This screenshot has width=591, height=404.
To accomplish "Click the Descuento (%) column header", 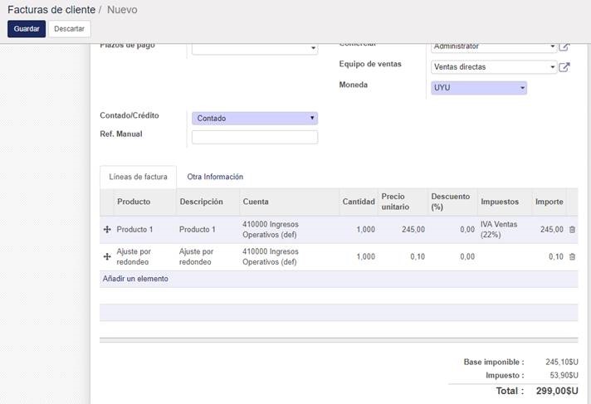I will [x=451, y=202].
